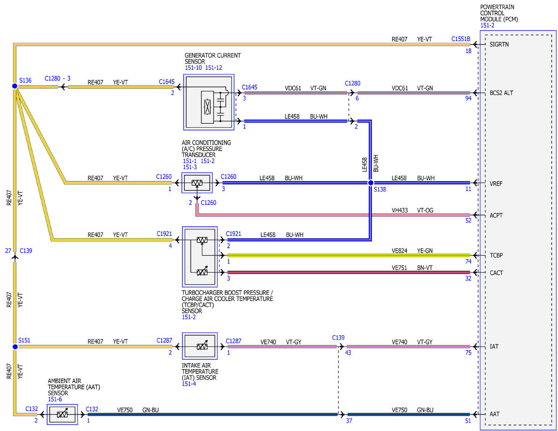Select the S151 splice node
The width and height of the screenshot is (558, 431).
pyautogui.click(x=15, y=347)
